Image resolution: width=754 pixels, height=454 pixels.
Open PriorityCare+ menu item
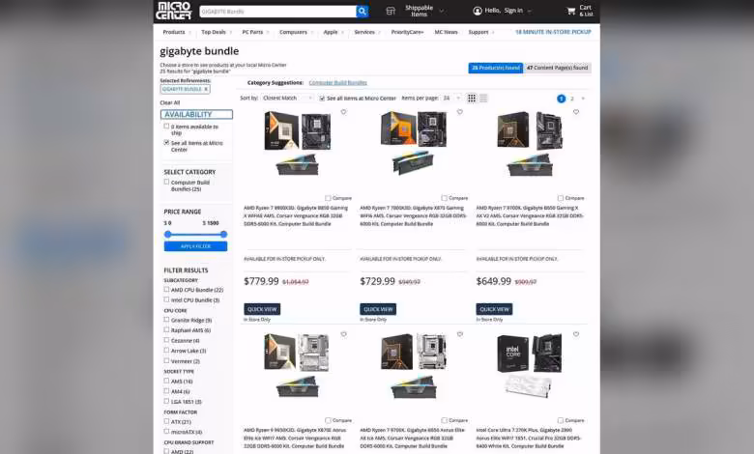coord(407,32)
